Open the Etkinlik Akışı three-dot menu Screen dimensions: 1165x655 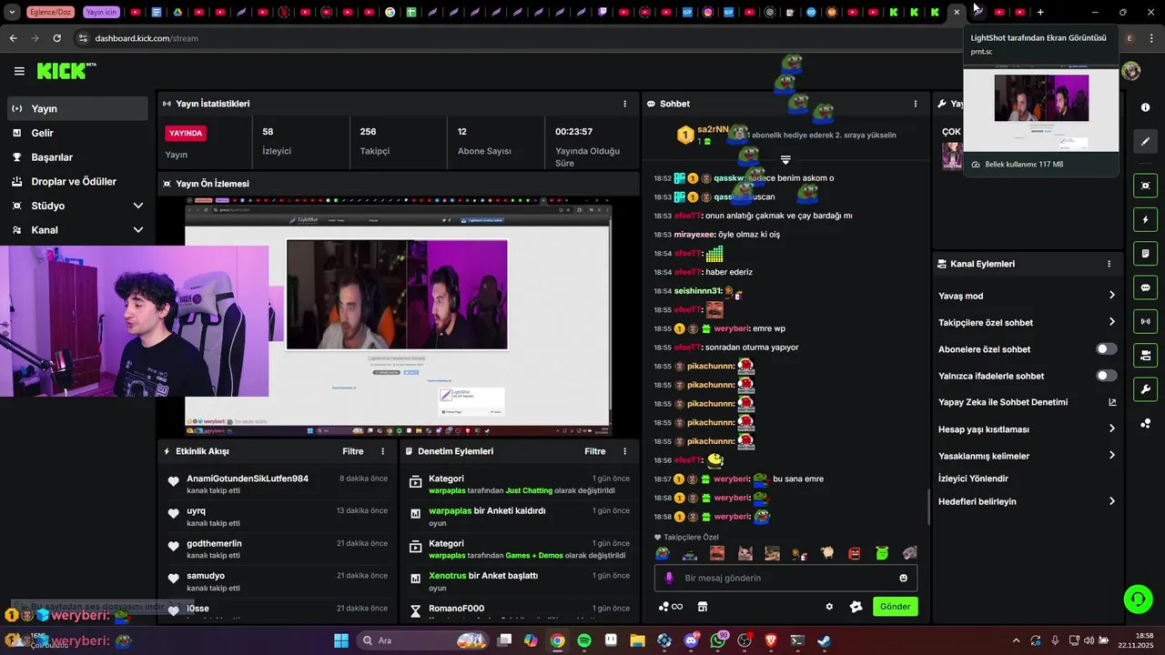point(382,451)
